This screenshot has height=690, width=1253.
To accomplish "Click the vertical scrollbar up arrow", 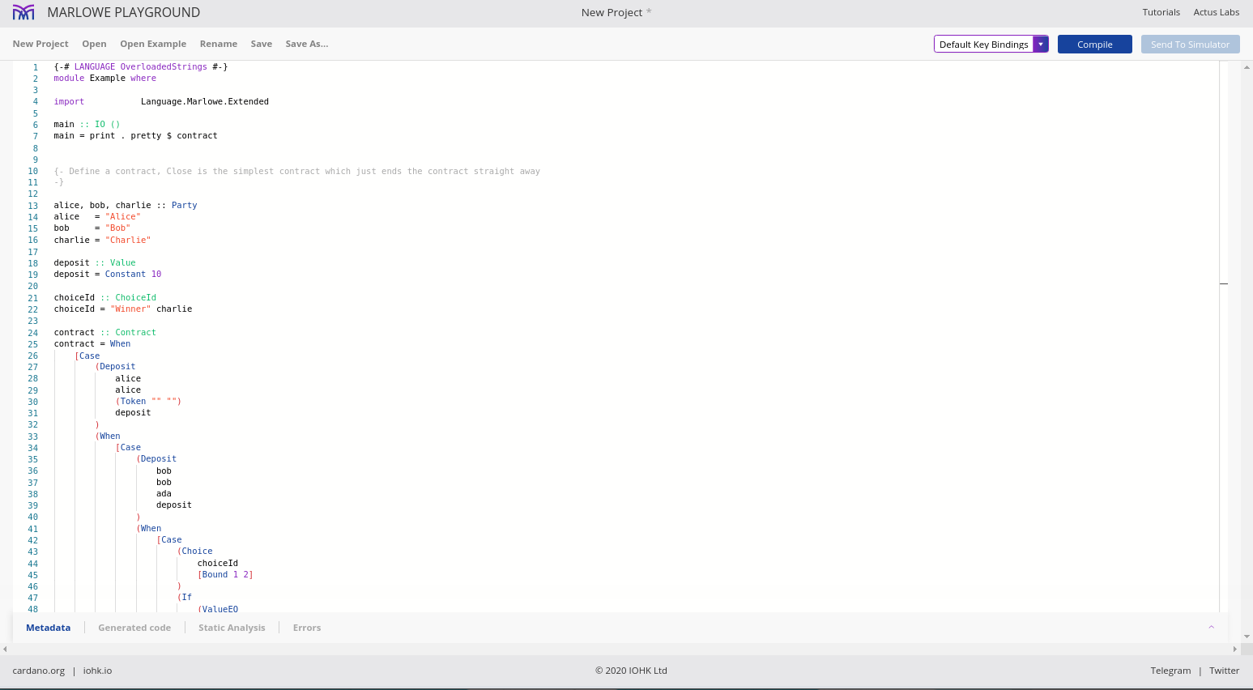I will [x=1247, y=66].
